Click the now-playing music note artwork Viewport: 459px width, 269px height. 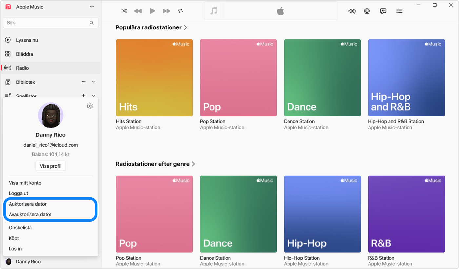coord(213,11)
